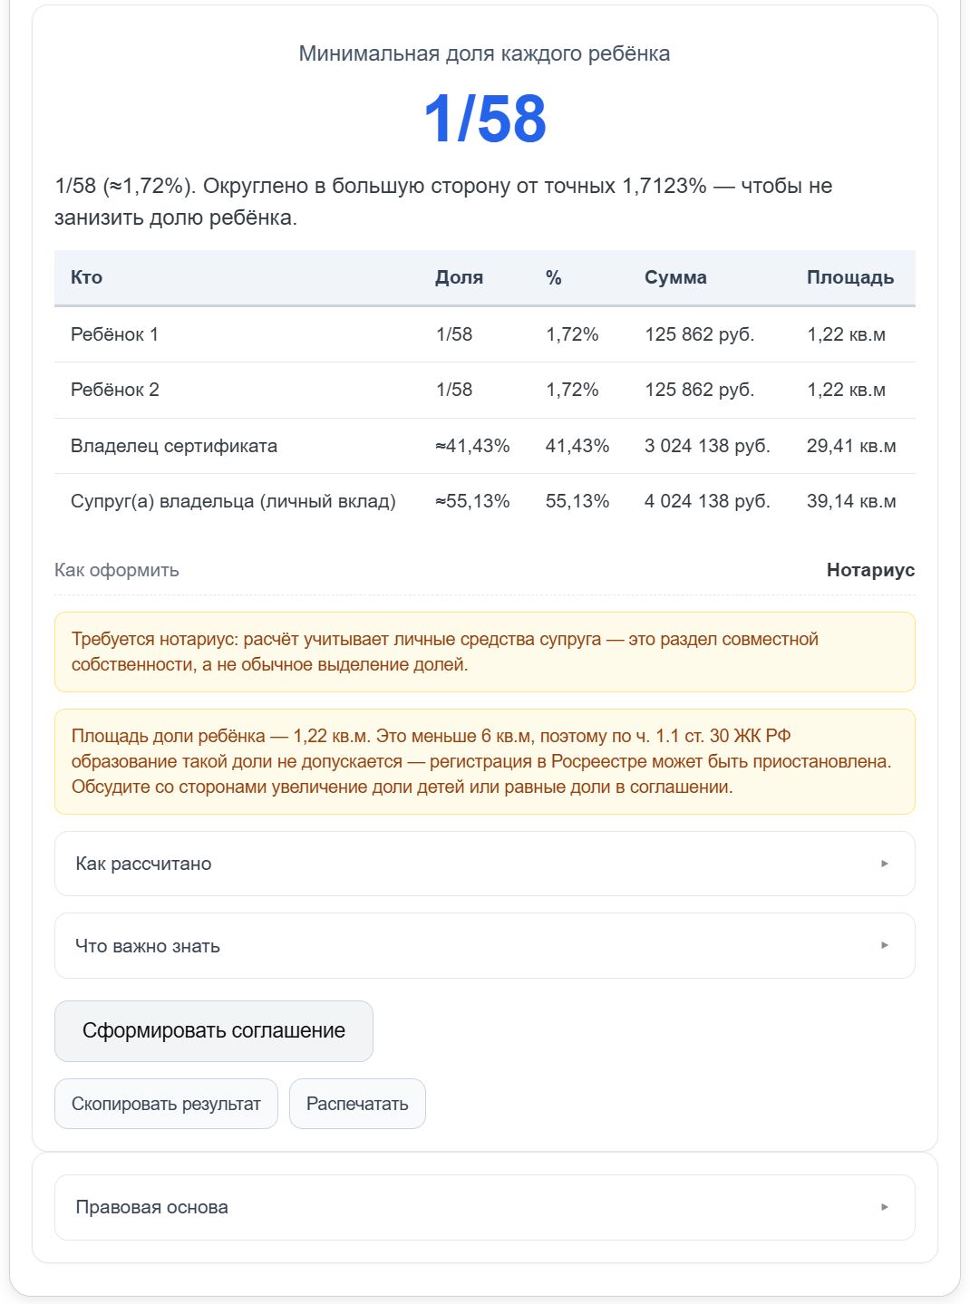Click the 'Нотариус' label
This screenshot has width=970, height=1304.
point(870,570)
